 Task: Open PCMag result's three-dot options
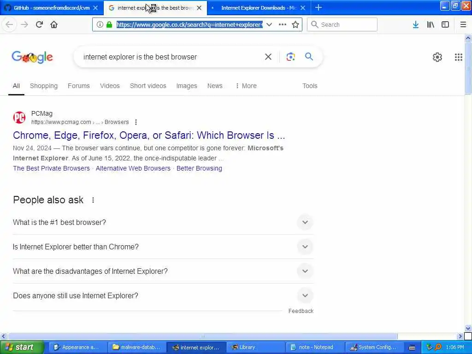(x=136, y=122)
